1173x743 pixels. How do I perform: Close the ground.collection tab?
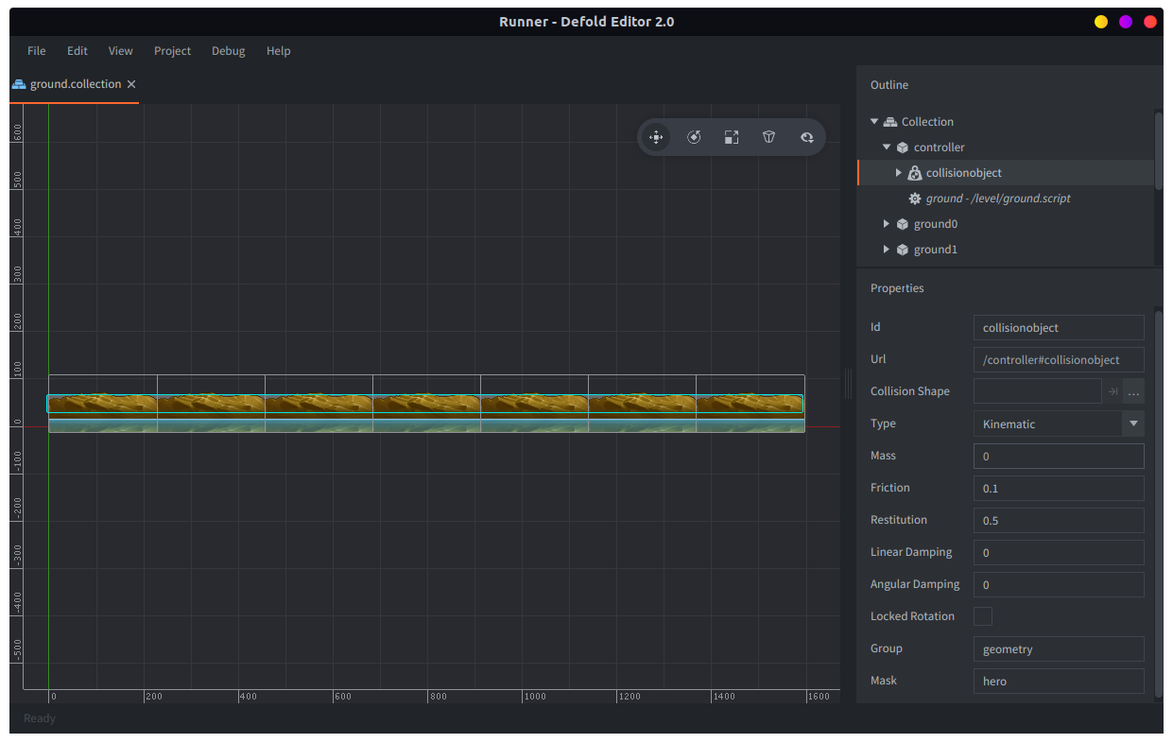pyautogui.click(x=131, y=84)
